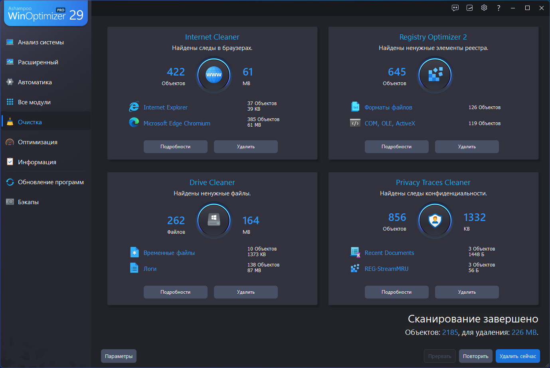Click the COM, OLE, ActiveX code icon

tap(355, 123)
